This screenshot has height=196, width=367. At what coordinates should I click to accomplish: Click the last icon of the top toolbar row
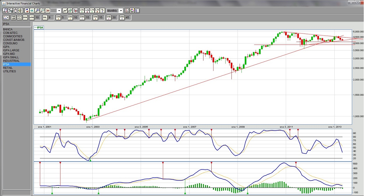137,10
